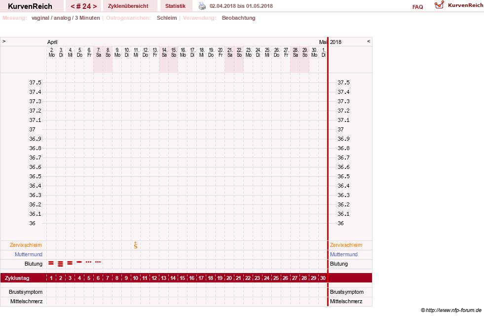Click the right-side 'Mittelschmerz' label

point(346,301)
